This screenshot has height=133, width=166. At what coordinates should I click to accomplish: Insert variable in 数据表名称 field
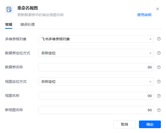coord(150,67)
